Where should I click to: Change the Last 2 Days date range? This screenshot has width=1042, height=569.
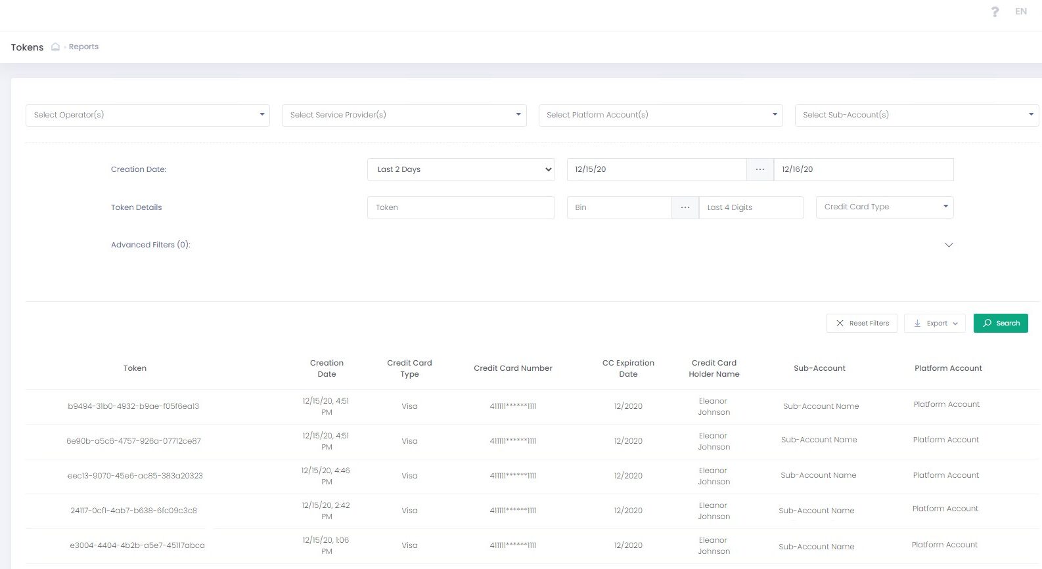(x=461, y=169)
